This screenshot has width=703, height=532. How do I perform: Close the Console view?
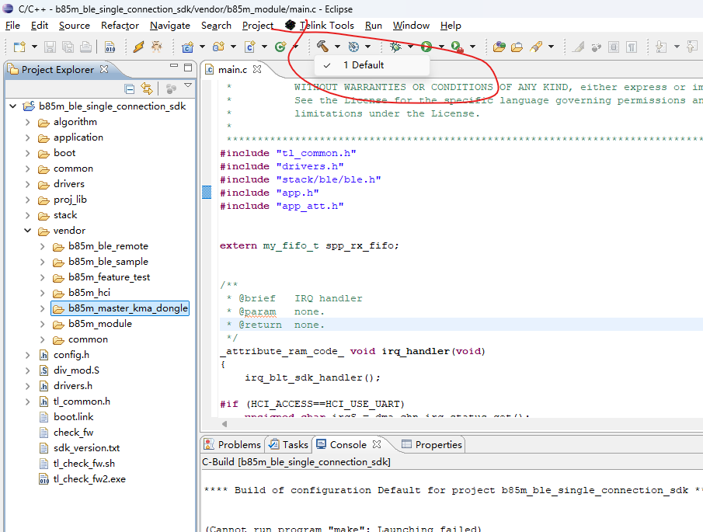pyautogui.click(x=377, y=444)
